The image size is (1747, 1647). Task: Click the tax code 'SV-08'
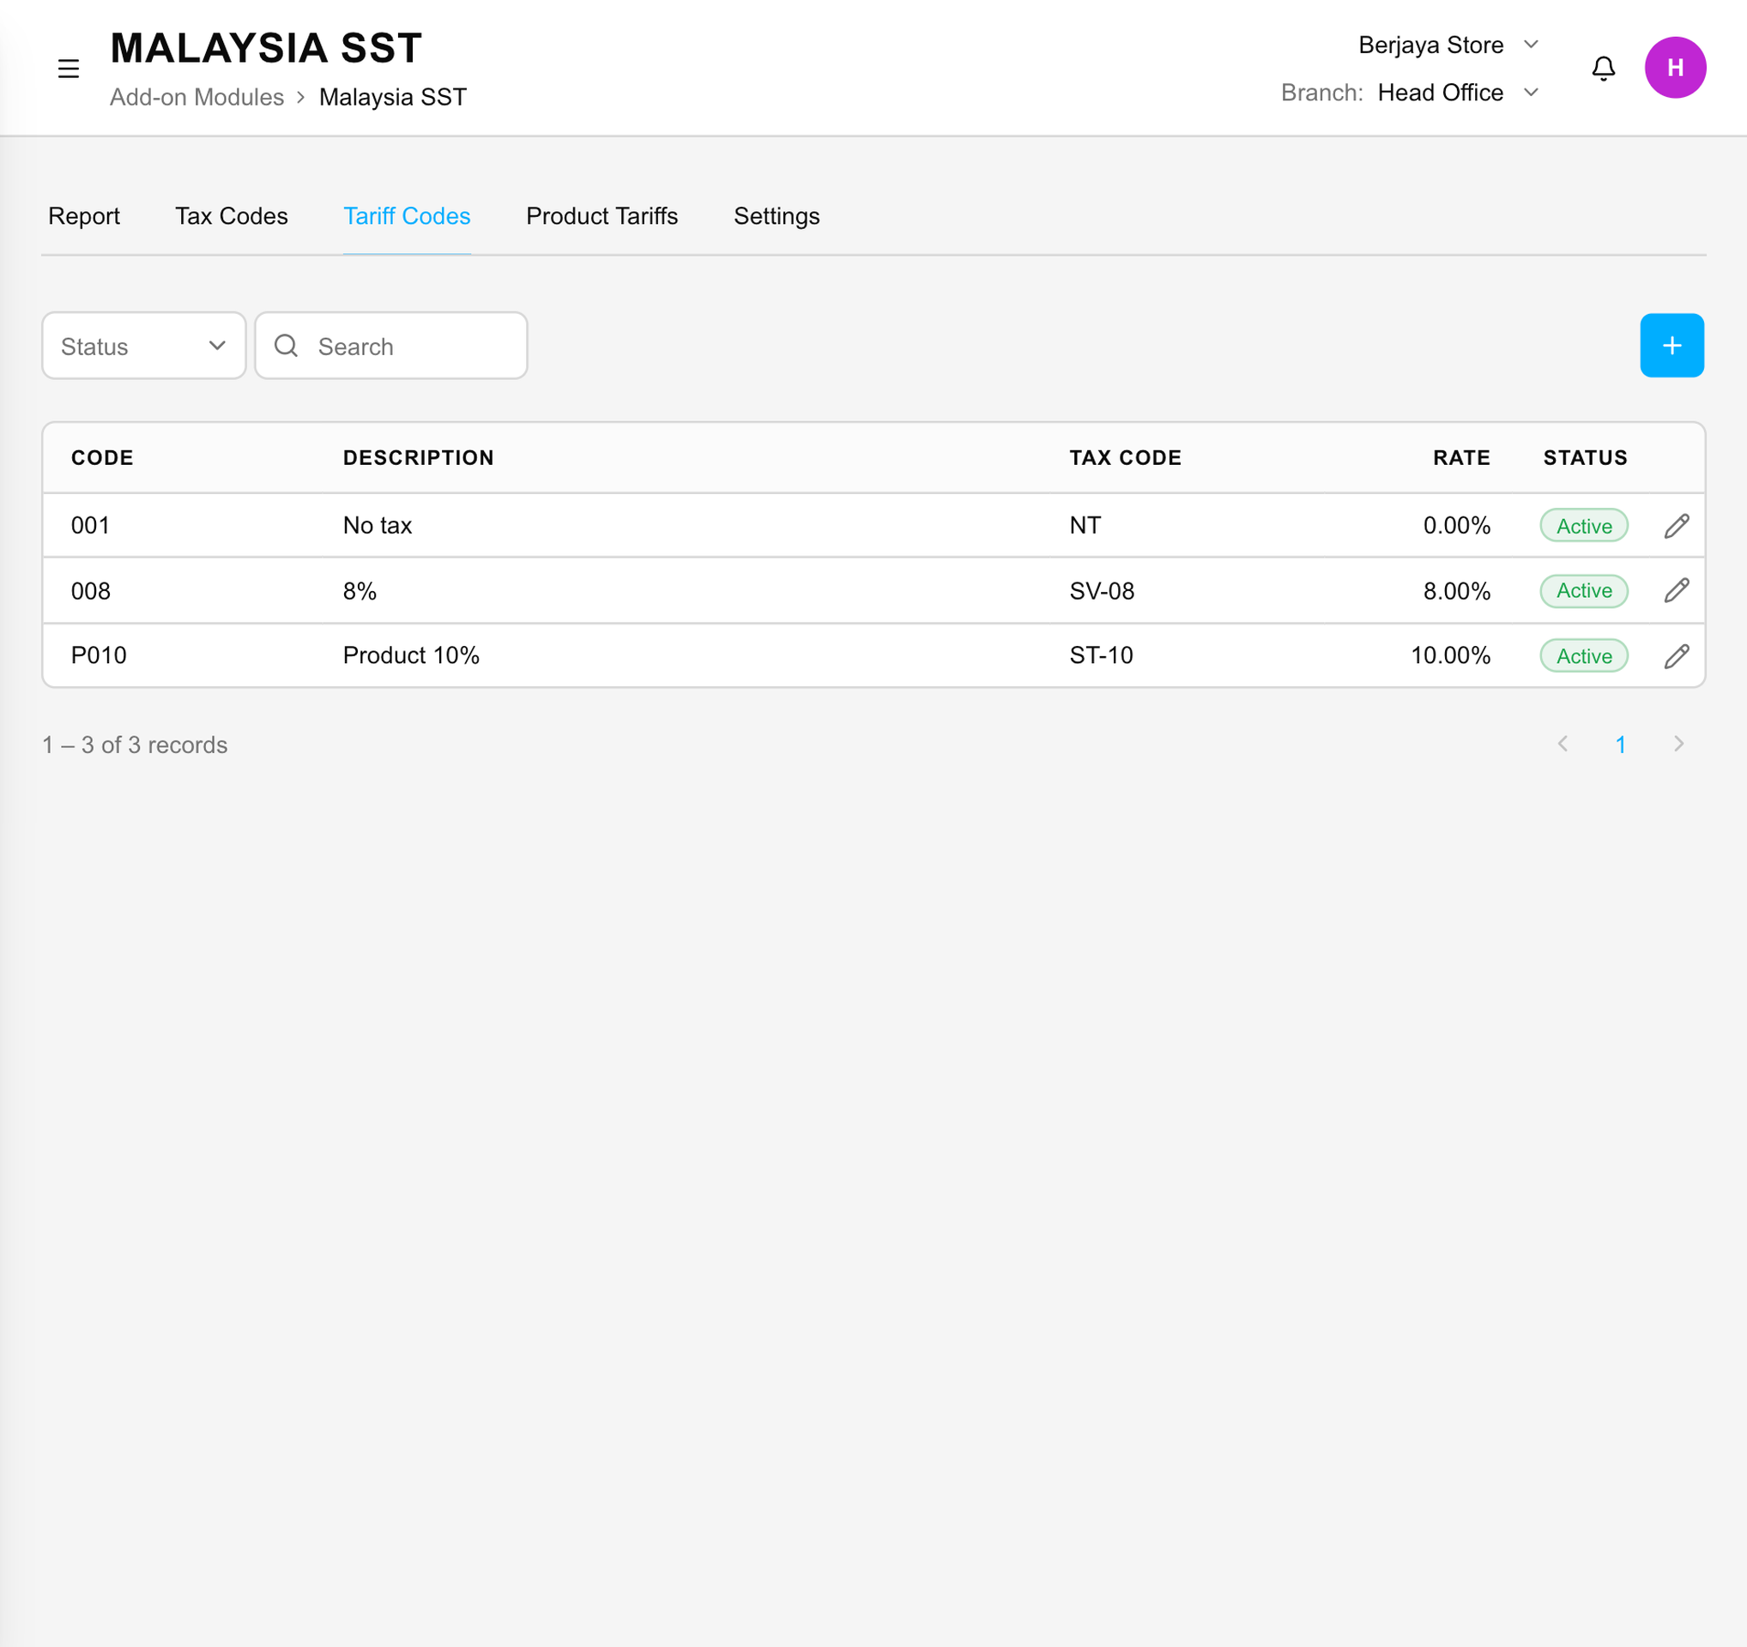[x=1102, y=590]
